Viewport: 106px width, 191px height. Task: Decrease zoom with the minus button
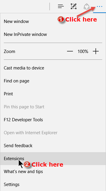coord(70,52)
